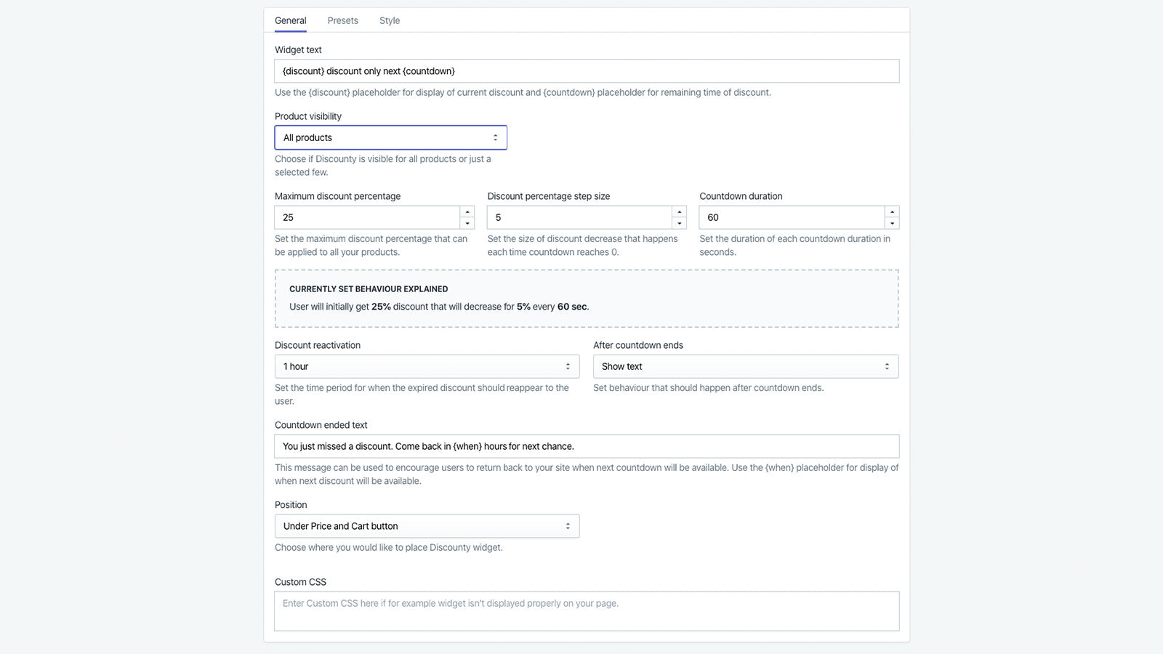The width and height of the screenshot is (1163, 654).
Task: Expand the Discount reactivation dropdown
Action: tap(427, 366)
